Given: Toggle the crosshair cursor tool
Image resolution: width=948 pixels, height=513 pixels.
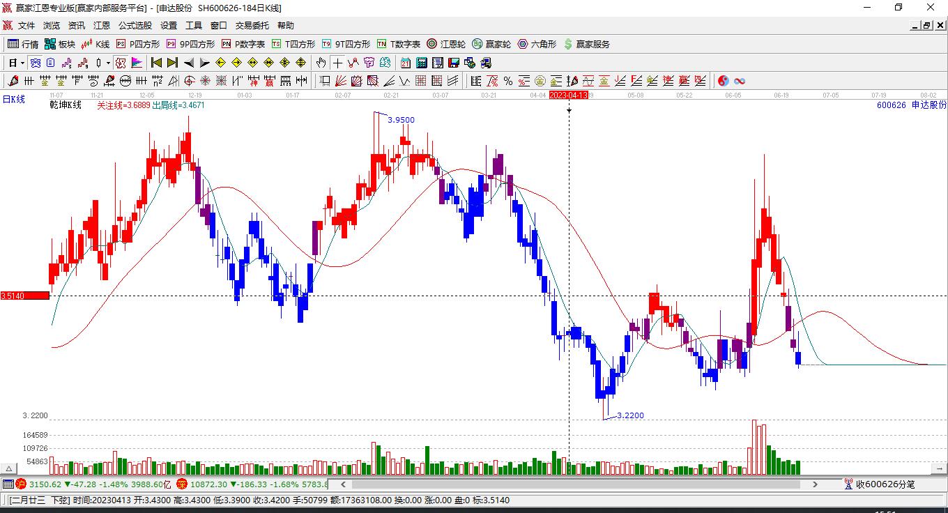Looking at the screenshot, I should point(337,63).
